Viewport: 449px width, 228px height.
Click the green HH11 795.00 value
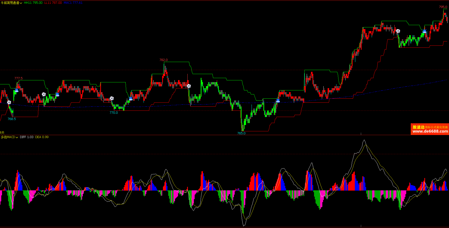coord(33,3)
